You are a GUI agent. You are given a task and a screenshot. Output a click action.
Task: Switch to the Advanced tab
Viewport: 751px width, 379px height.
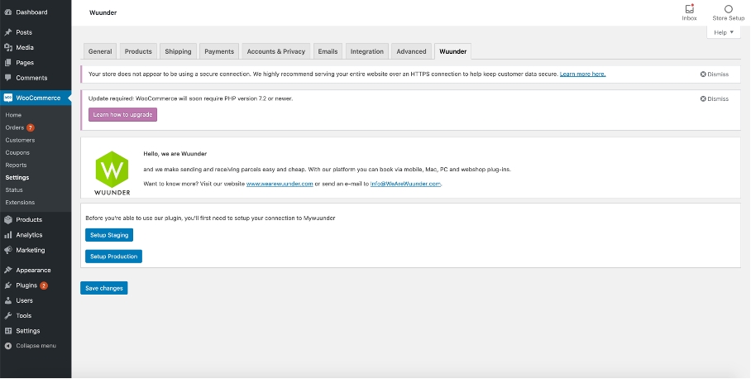[x=411, y=51]
